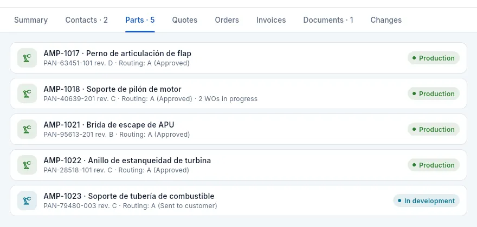Open the Contacts · 2 tab
The image size is (477, 227).
pos(86,20)
